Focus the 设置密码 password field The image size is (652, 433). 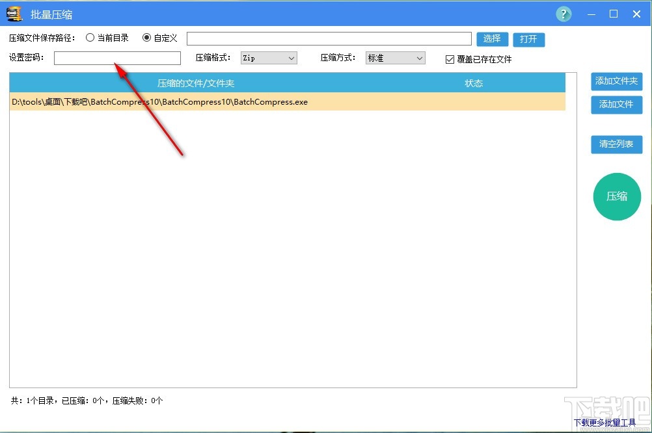[x=117, y=58]
